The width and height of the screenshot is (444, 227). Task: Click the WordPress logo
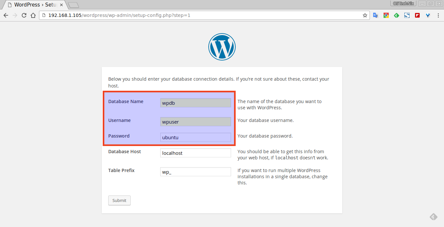[x=222, y=47]
